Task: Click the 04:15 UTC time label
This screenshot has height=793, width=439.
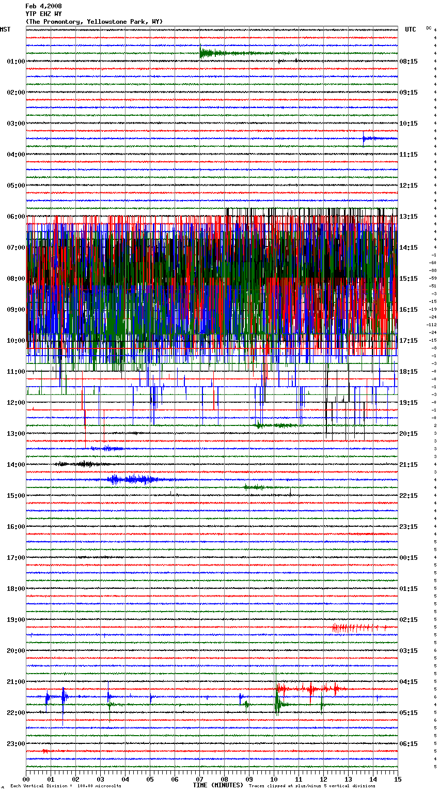Action: point(409,682)
